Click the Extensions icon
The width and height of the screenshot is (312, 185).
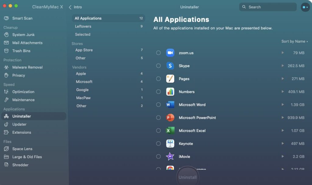tap(6, 132)
